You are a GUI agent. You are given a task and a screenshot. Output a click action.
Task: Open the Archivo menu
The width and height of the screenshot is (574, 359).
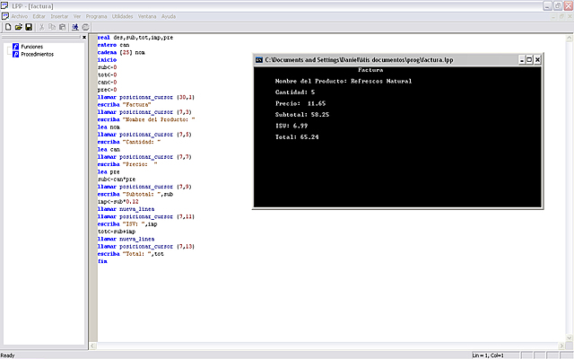click(20, 16)
